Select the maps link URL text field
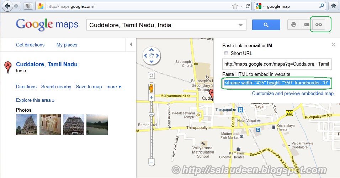This screenshot has width=340, height=178. click(x=277, y=64)
